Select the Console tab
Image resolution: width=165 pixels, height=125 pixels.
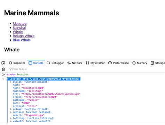point(36,63)
